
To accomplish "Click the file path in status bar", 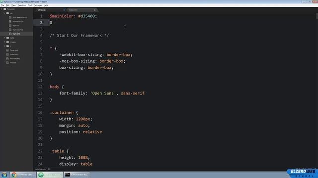I will pyautogui.click(x=41, y=169).
